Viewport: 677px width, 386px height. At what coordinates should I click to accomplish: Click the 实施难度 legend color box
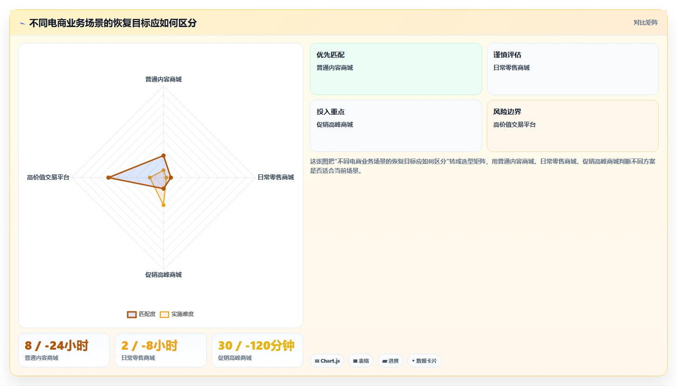[164, 314]
